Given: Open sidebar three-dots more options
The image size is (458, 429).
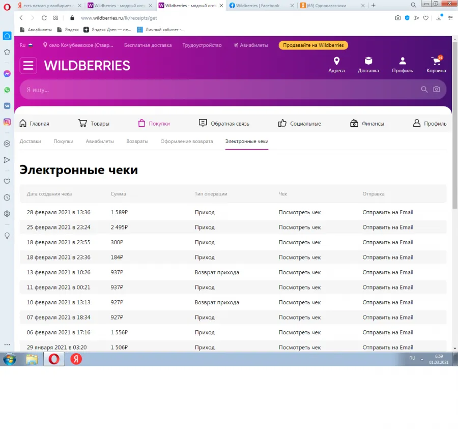Looking at the screenshot, I should click(x=7, y=345).
